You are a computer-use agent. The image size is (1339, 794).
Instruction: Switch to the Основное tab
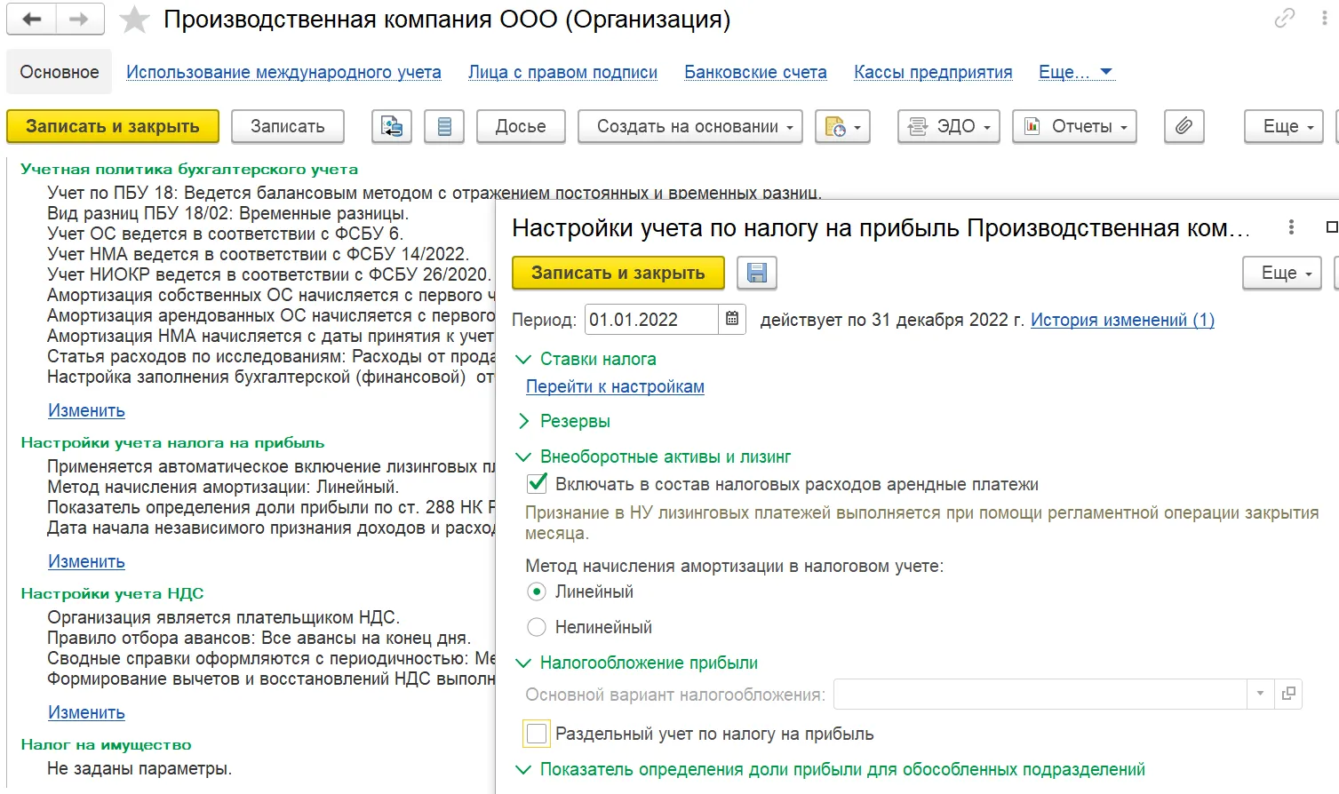tap(60, 72)
